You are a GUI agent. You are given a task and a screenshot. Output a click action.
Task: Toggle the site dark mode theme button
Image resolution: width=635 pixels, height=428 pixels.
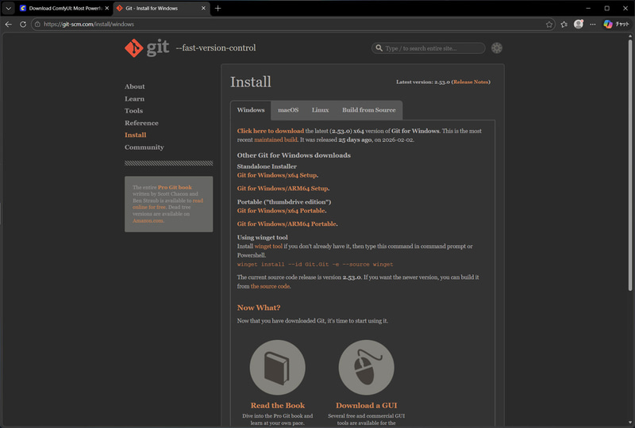[497, 48]
